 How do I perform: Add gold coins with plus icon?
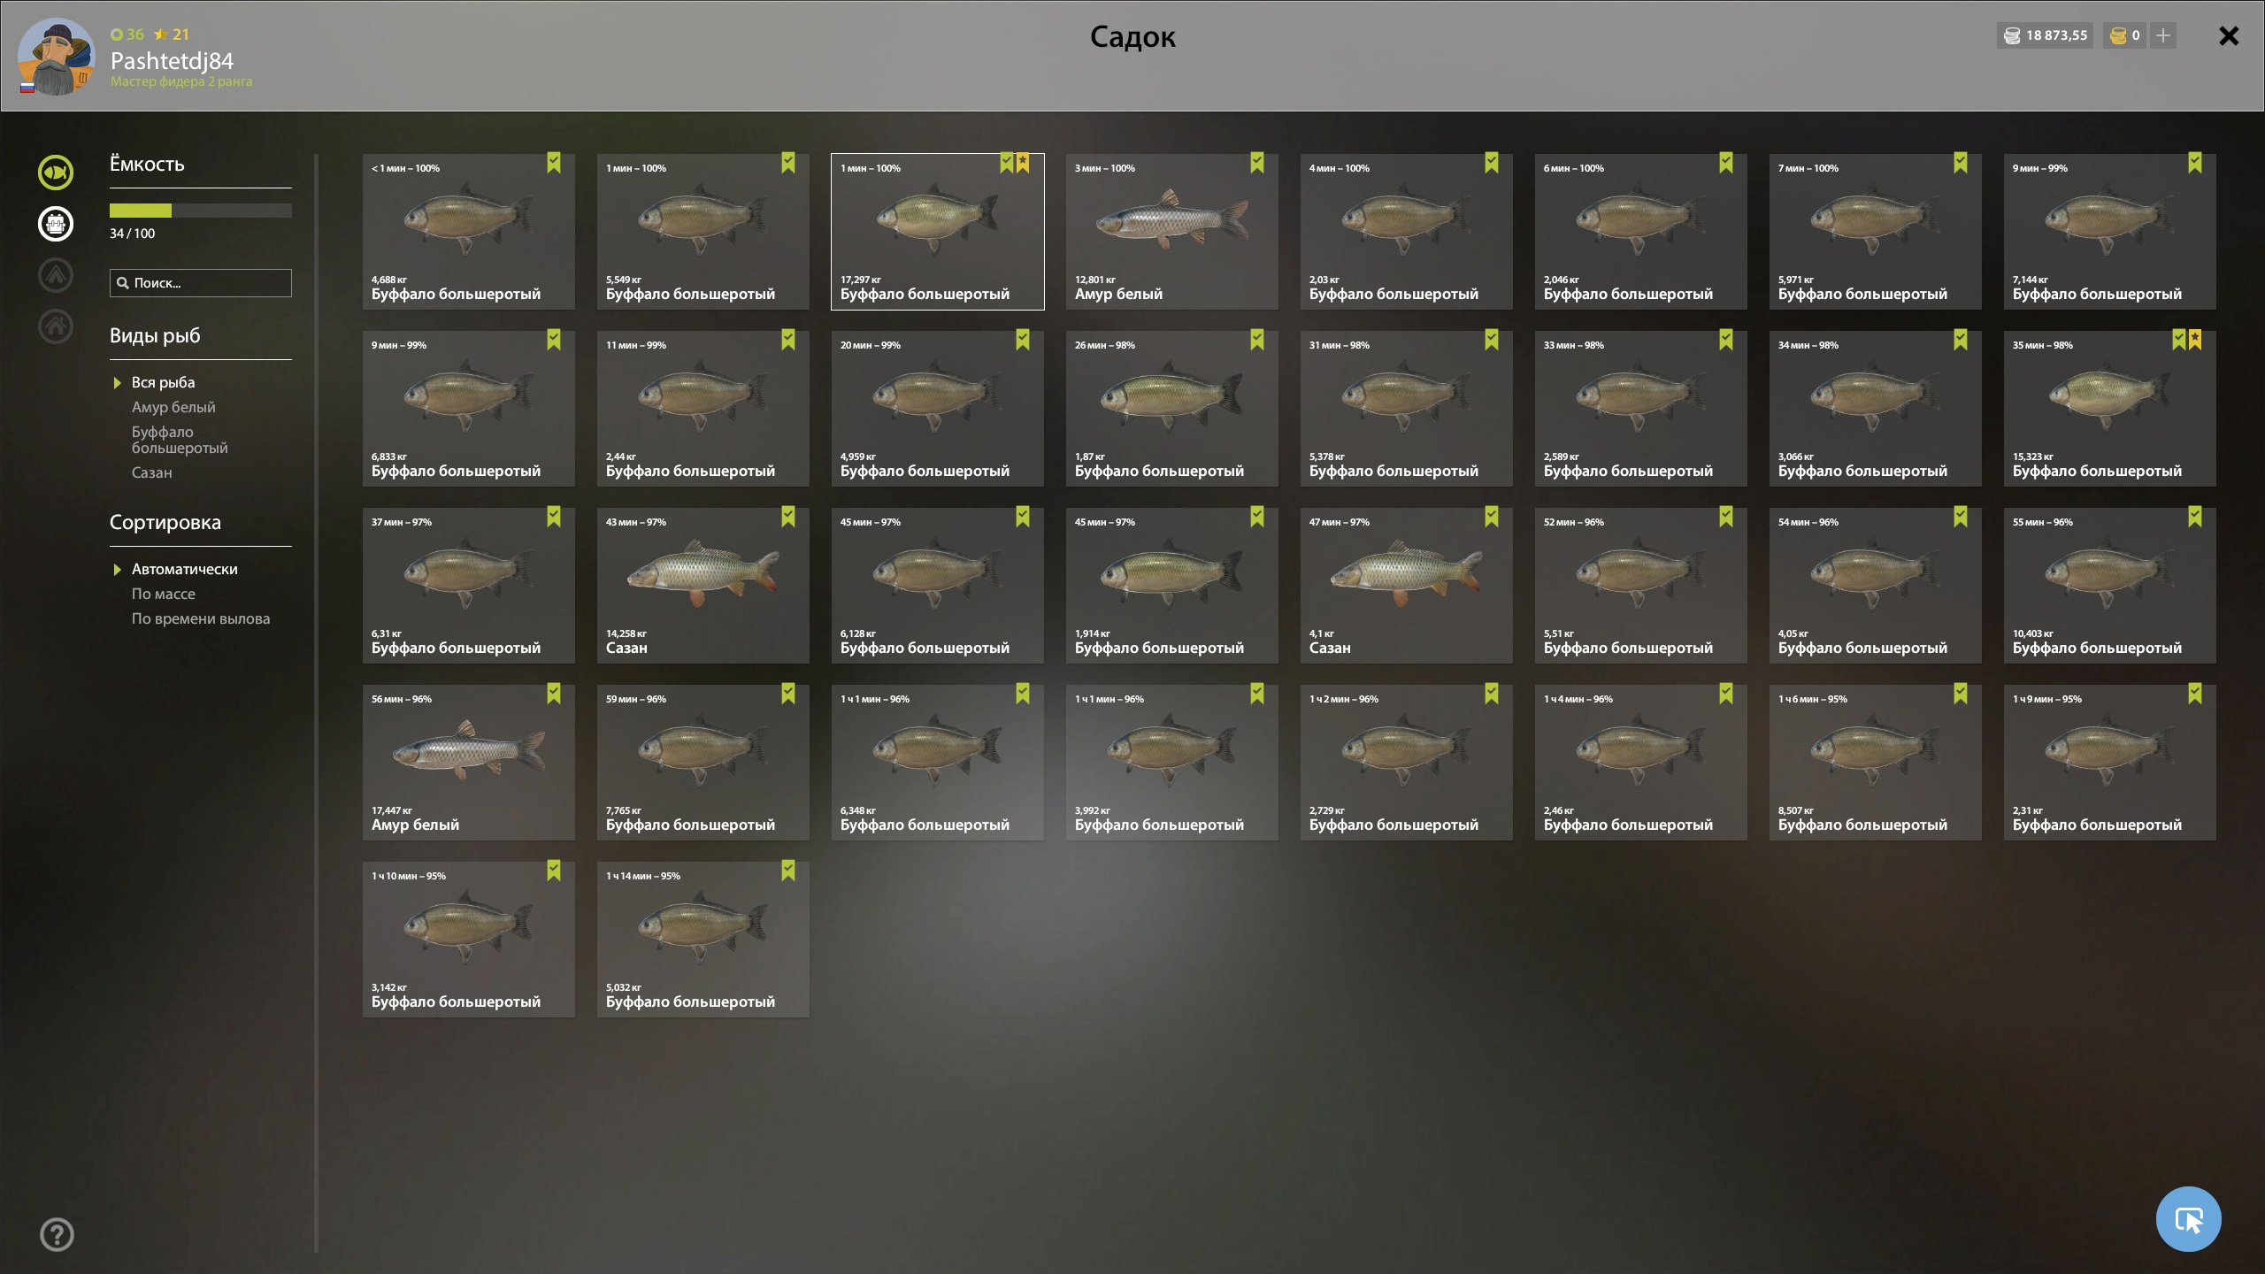2163,35
